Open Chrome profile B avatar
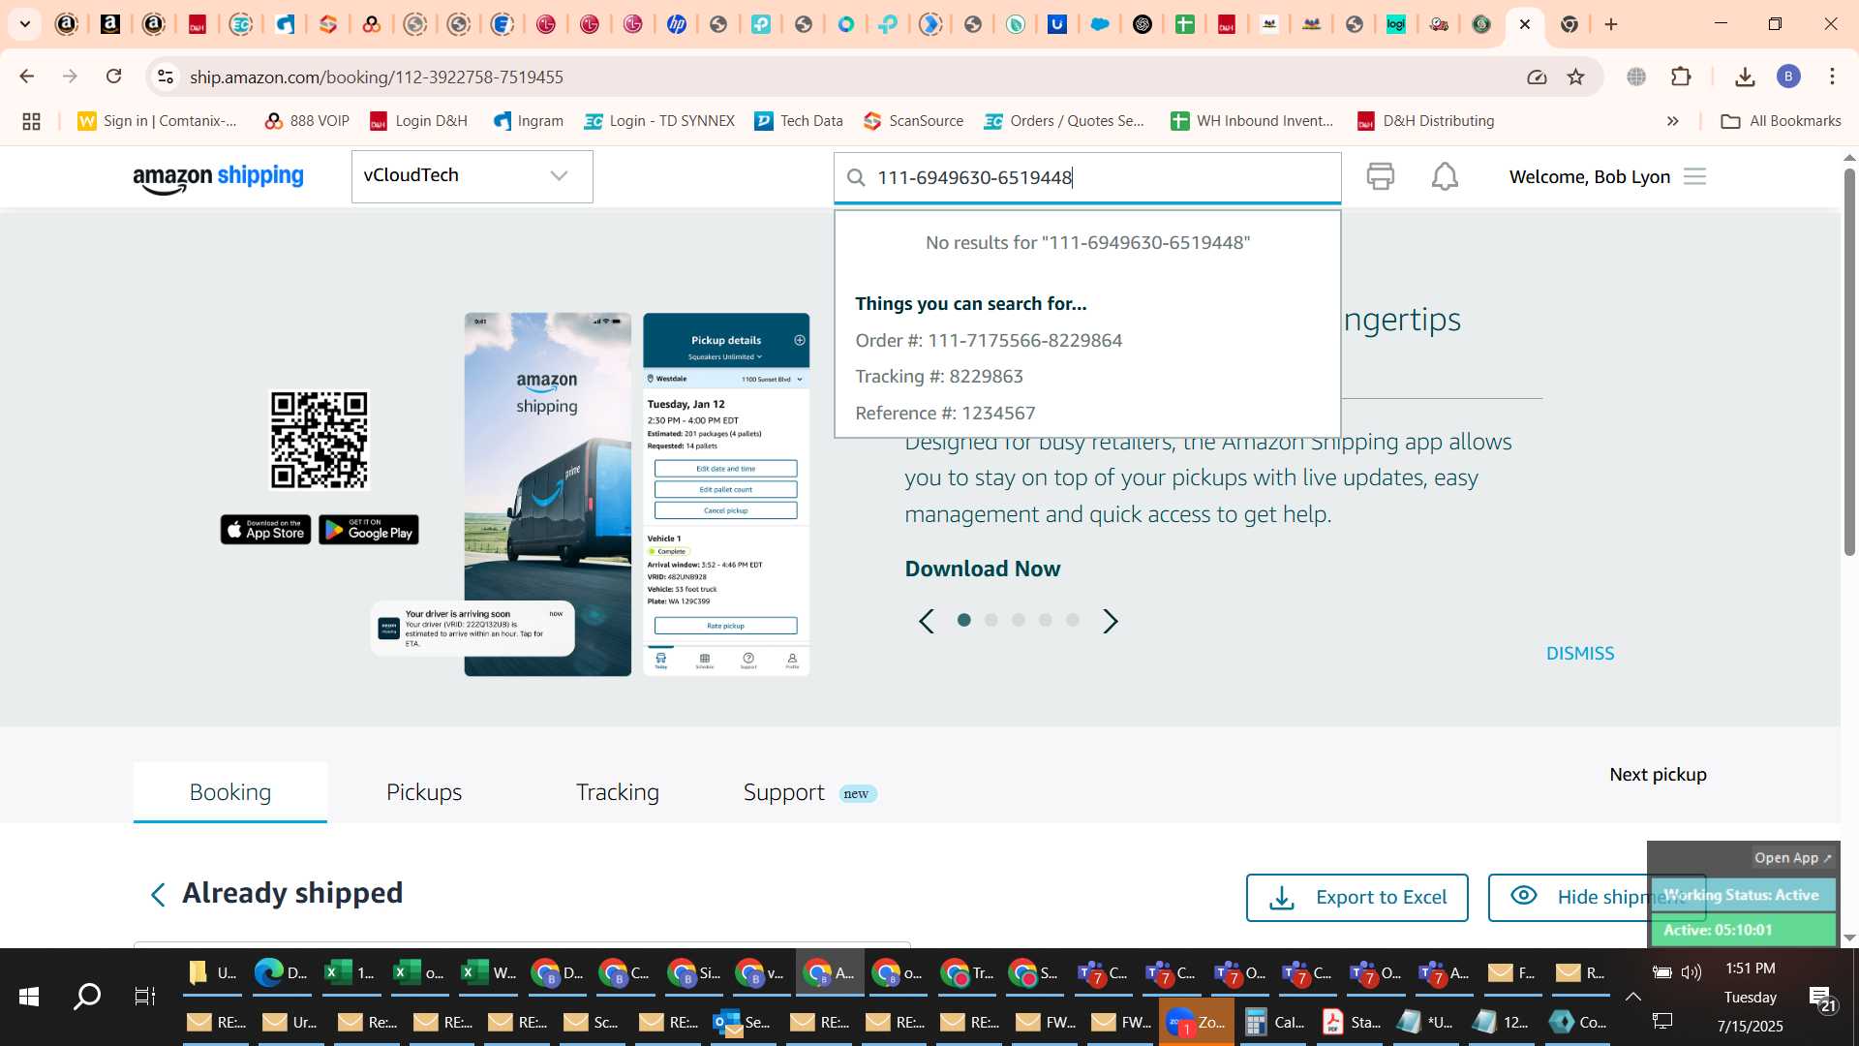This screenshot has height=1046, width=1859. point(1788,77)
